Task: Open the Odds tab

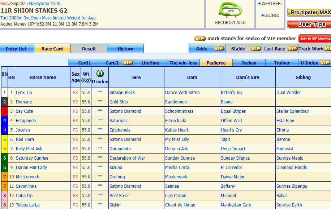Action: tap(207, 49)
